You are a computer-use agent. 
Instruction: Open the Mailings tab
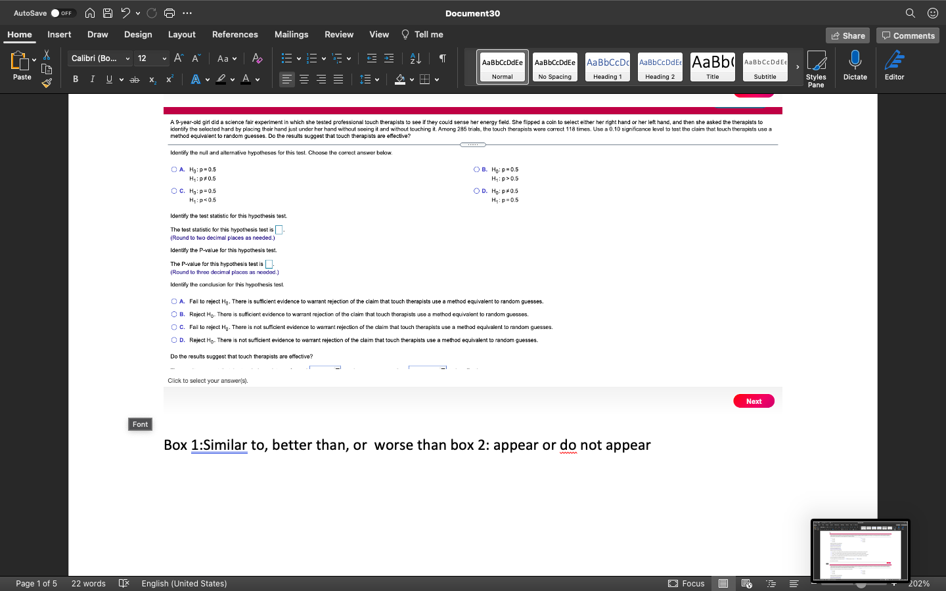click(292, 34)
